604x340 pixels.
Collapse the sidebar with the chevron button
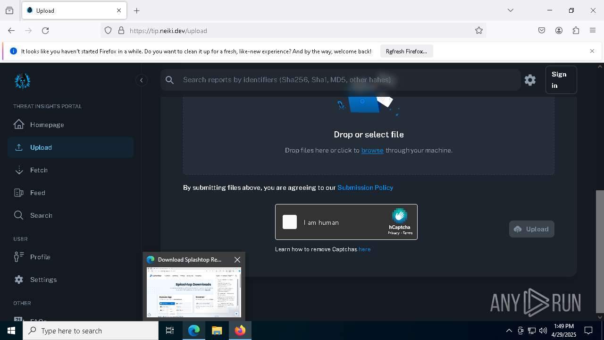click(142, 80)
